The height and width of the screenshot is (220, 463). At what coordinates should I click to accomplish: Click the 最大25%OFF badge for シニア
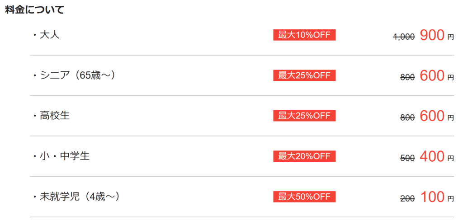(304, 75)
